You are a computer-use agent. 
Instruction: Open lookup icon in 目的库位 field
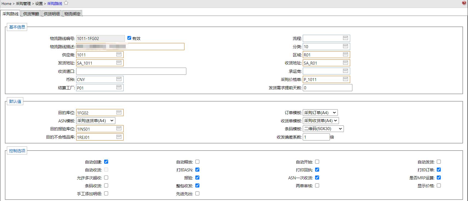click(x=119, y=113)
